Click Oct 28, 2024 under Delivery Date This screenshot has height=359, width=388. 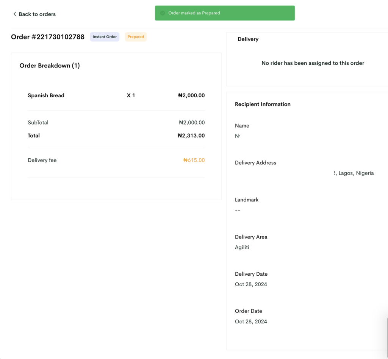point(251,284)
